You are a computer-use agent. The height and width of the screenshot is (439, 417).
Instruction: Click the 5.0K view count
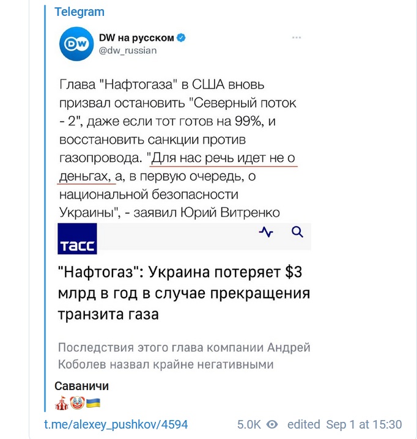coord(249,424)
